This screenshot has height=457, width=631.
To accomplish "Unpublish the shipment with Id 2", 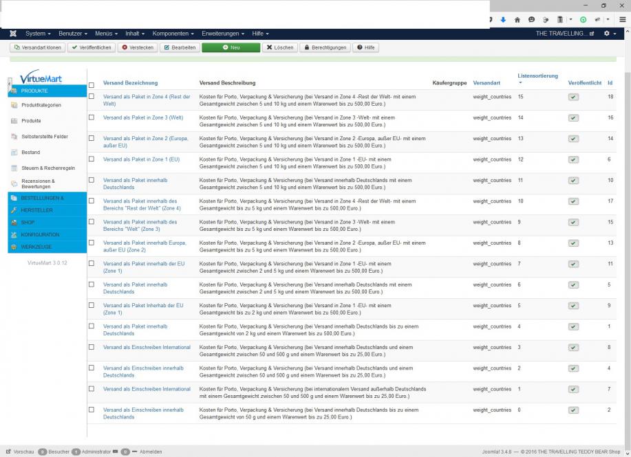I will pyautogui.click(x=573, y=410).
